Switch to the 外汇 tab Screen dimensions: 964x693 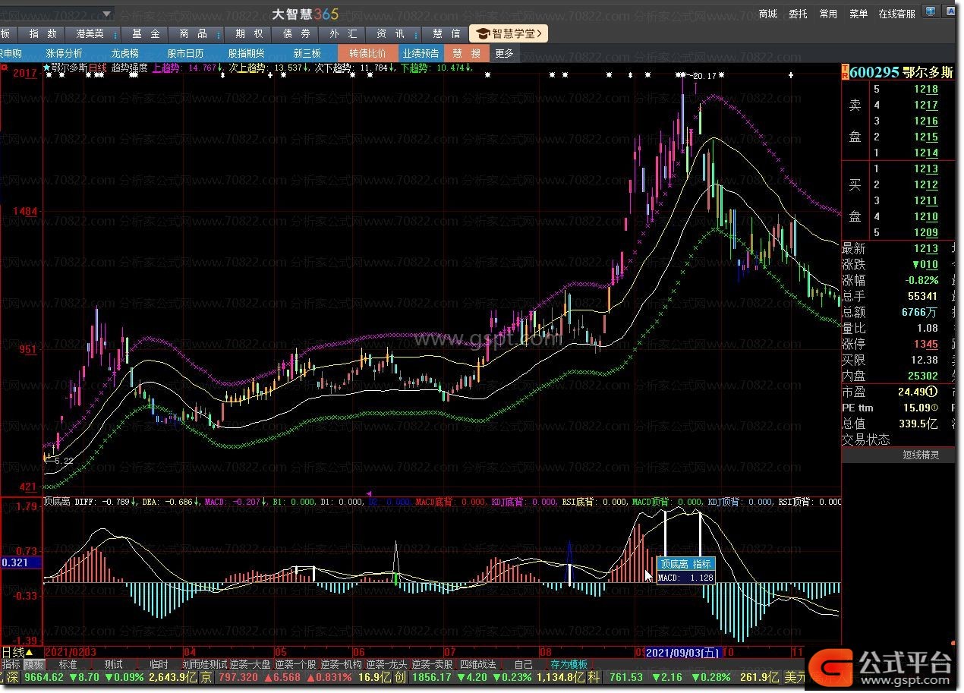point(343,34)
